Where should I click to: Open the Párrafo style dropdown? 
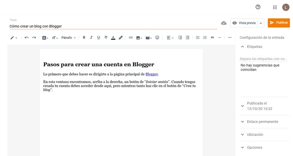(x=68, y=38)
